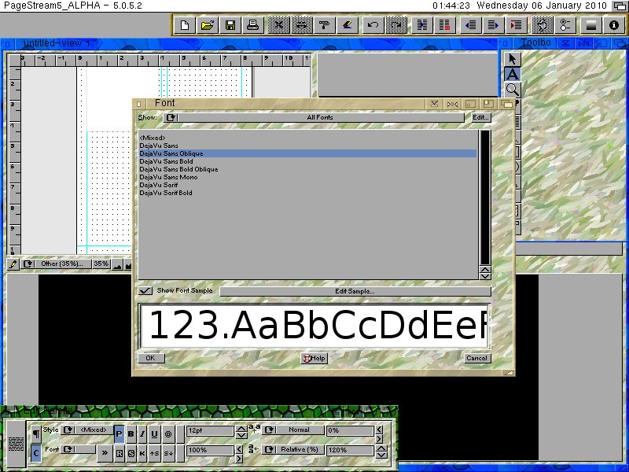The height and width of the screenshot is (472, 629).
Task: Toggle Underline style in the edit palette
Action: coord(155,433)
